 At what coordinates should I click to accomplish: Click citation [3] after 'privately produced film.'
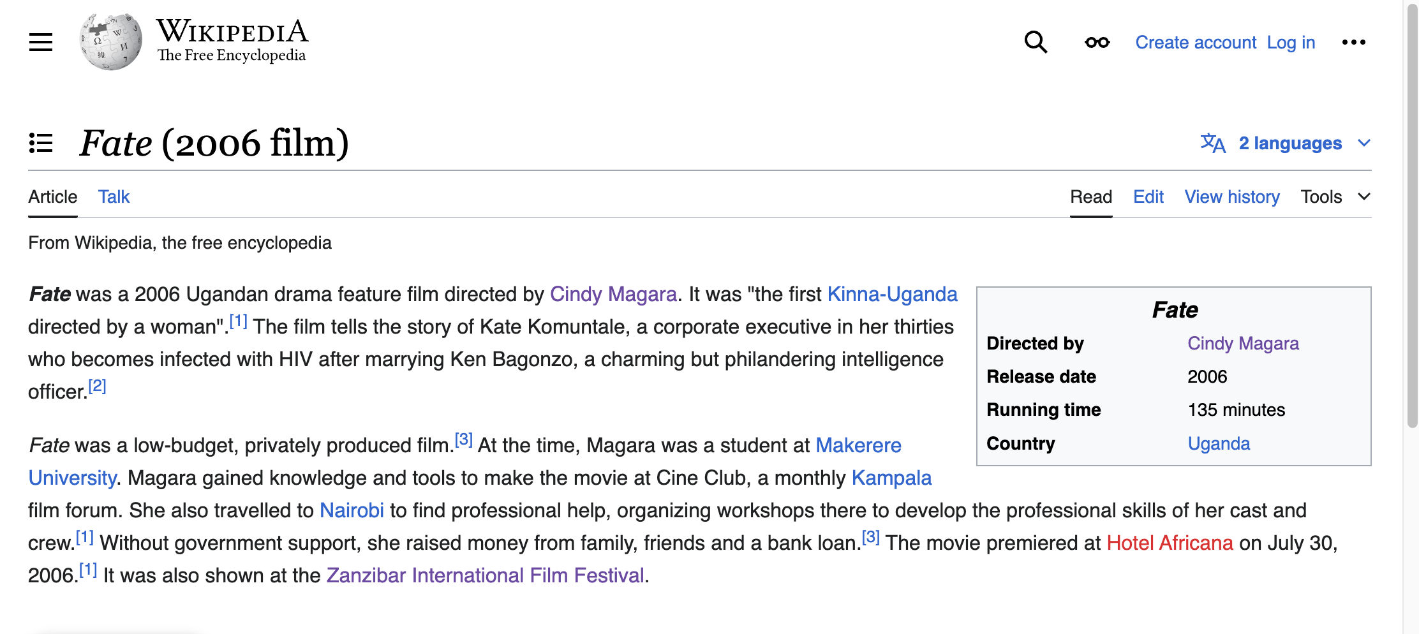[463, 439]
